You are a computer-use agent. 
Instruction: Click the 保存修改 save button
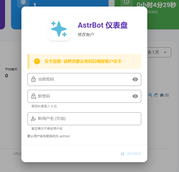click(131, 154)
